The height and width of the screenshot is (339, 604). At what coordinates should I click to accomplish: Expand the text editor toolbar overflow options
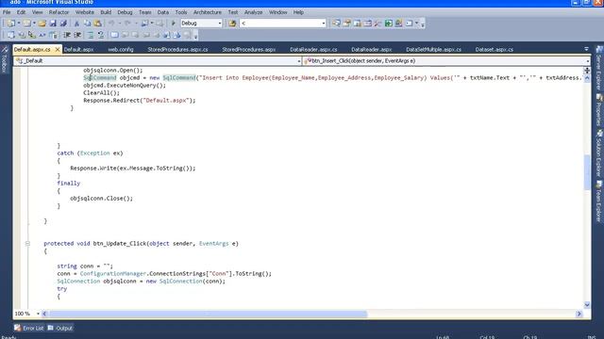tap(195, 36)
